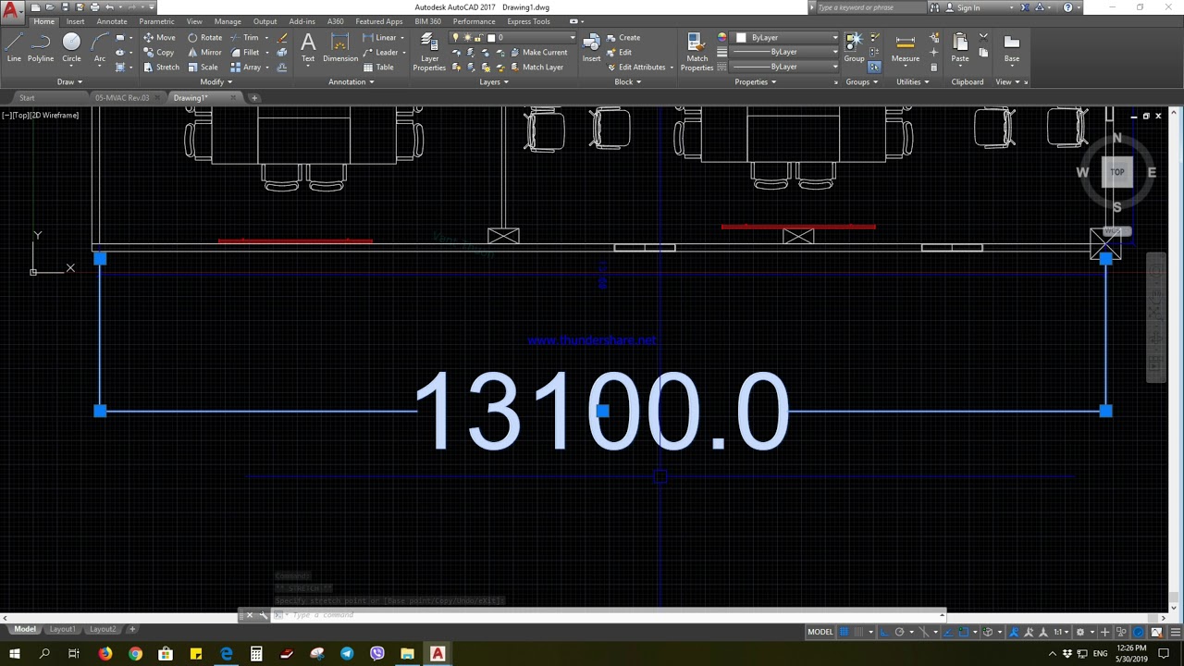The width and height of the screenshot is (1184, 666).
Task: Activate the Move command
Action: (159, 38)
